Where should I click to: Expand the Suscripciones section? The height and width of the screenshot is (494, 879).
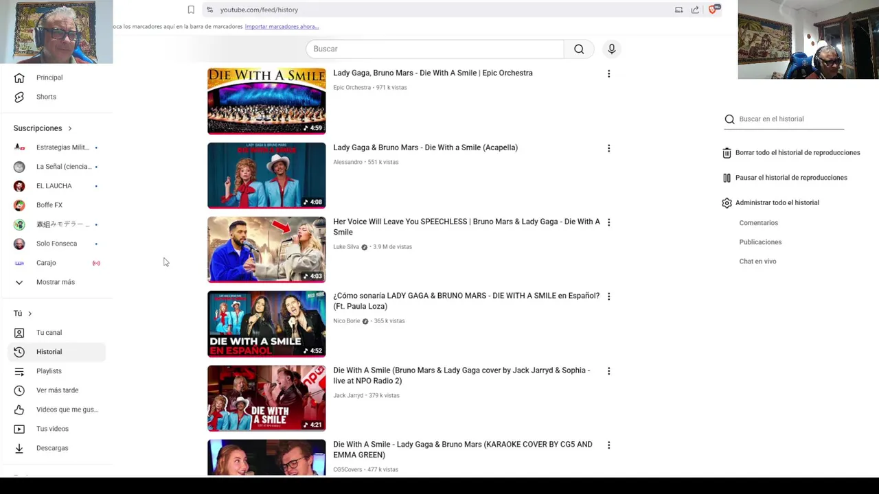point(43,128)
